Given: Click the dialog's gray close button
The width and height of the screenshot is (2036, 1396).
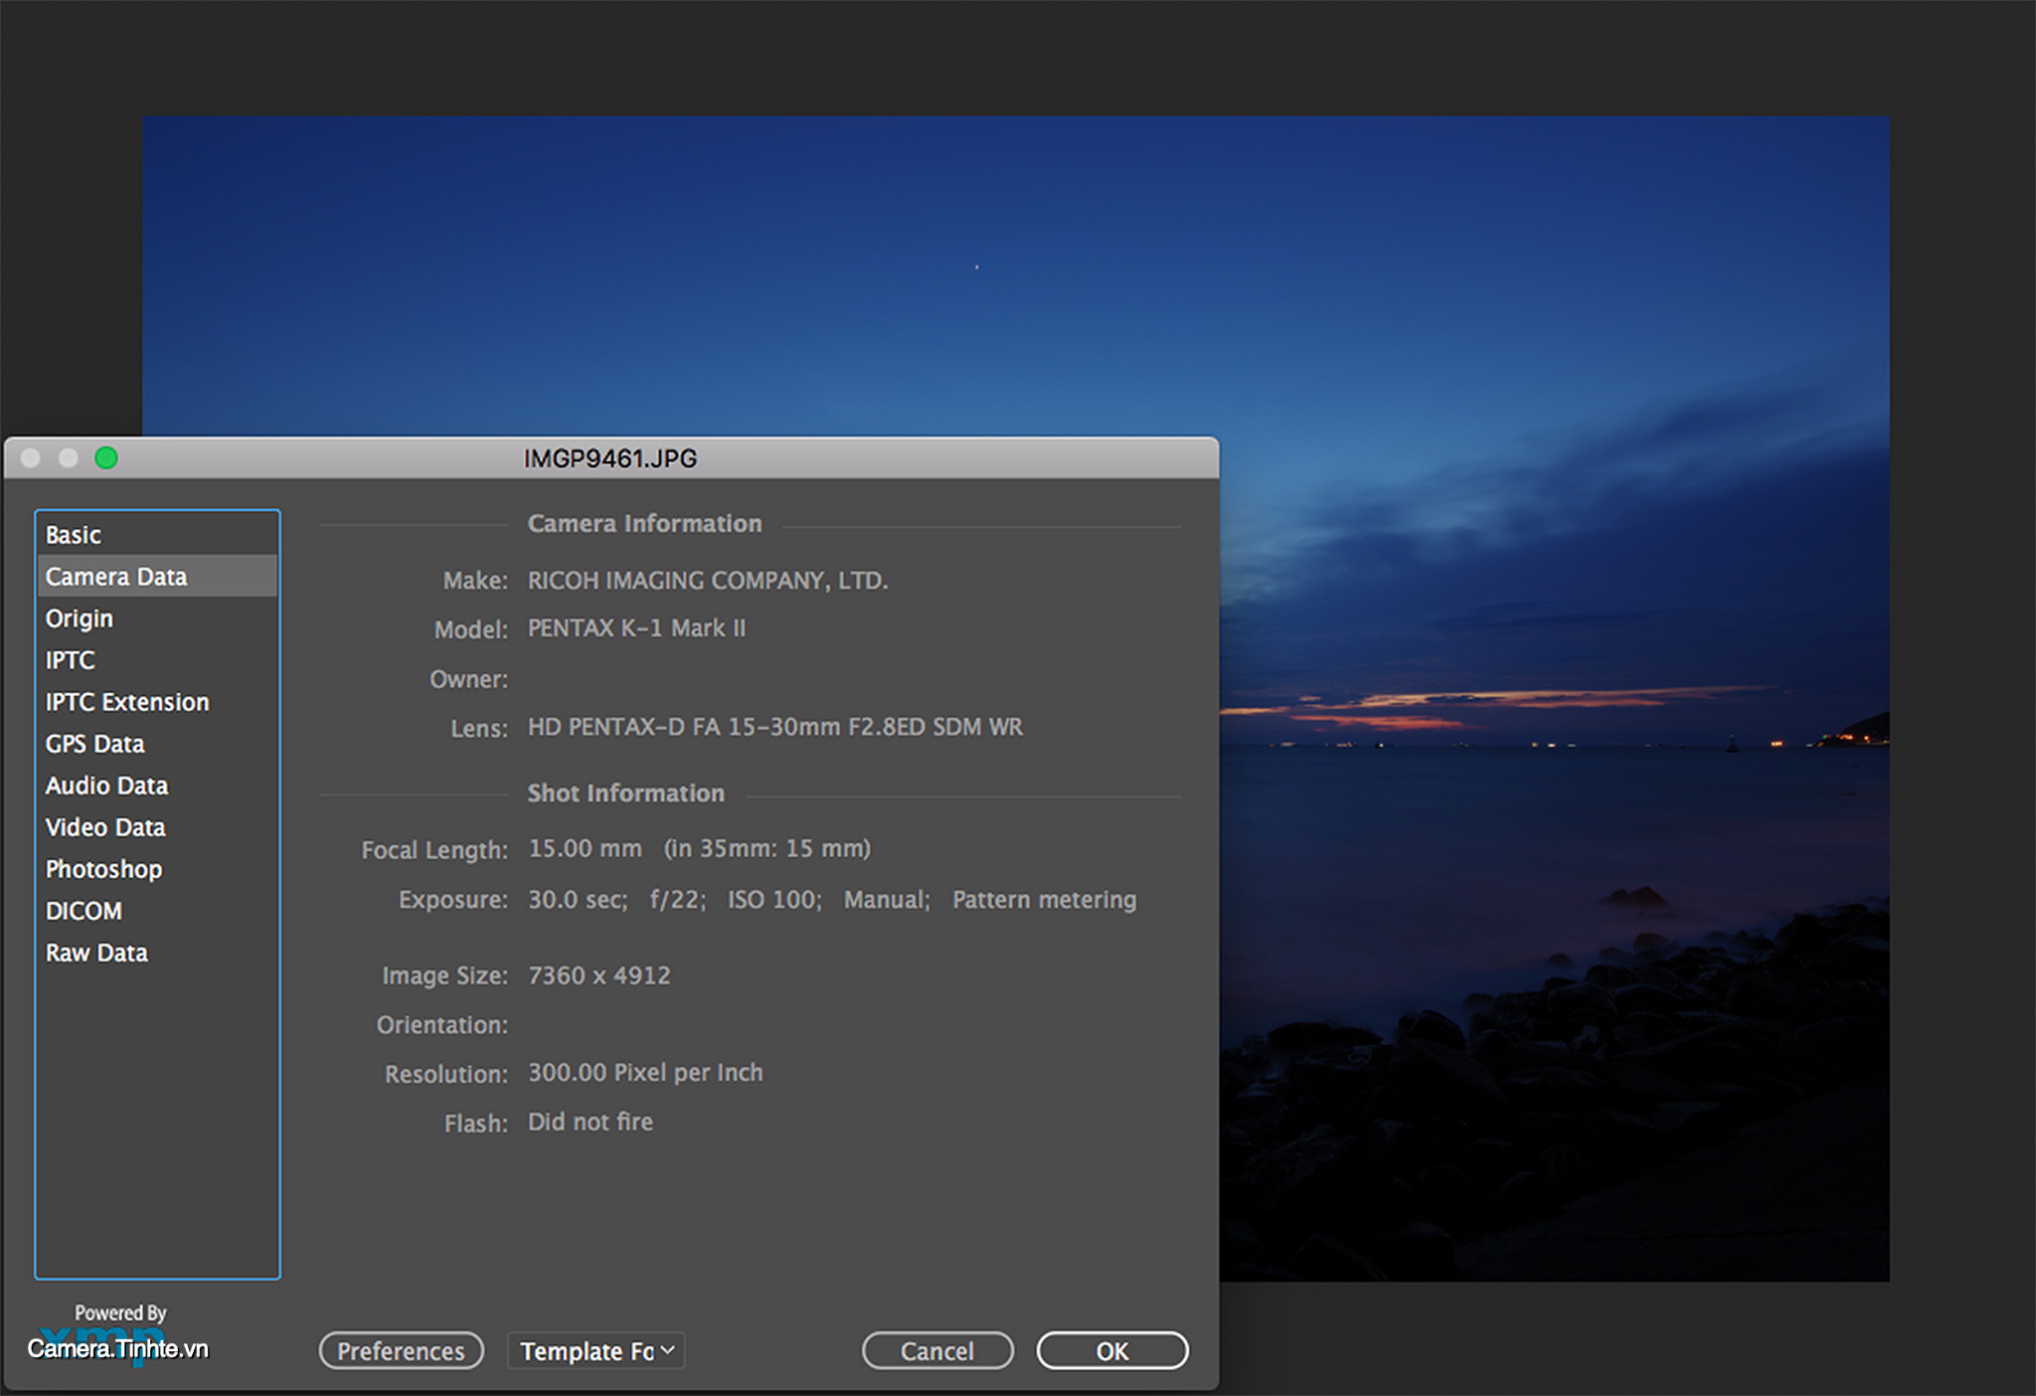Looking at the screenshot, I should (x=31, y=457).
